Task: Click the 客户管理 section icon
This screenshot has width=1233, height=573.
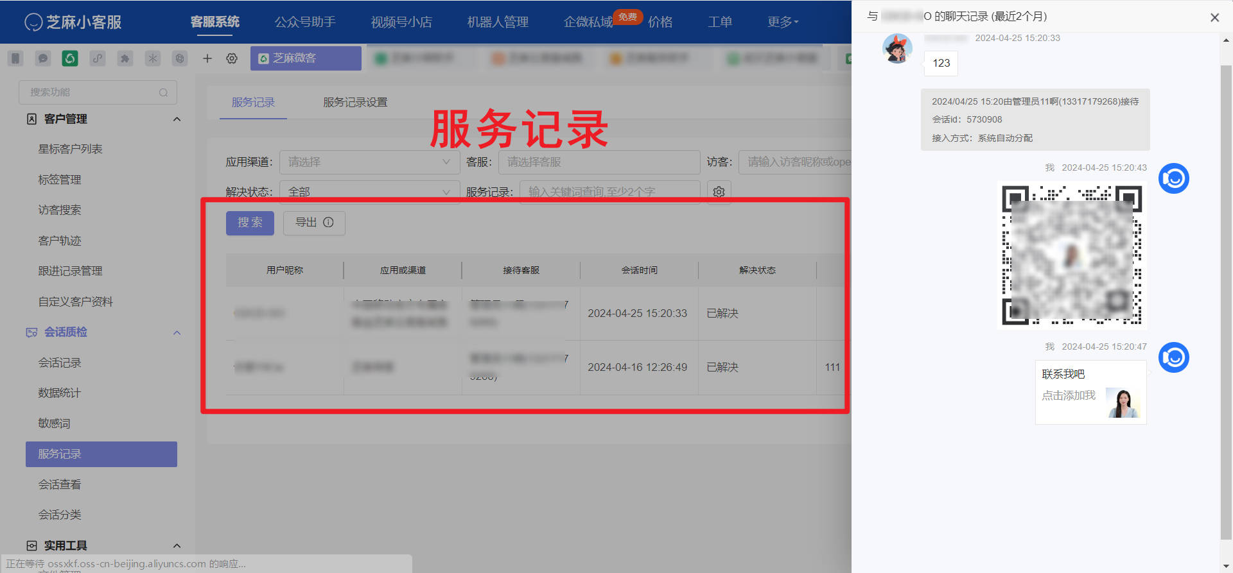Action: pyautogui.click(x=31, y=119)
